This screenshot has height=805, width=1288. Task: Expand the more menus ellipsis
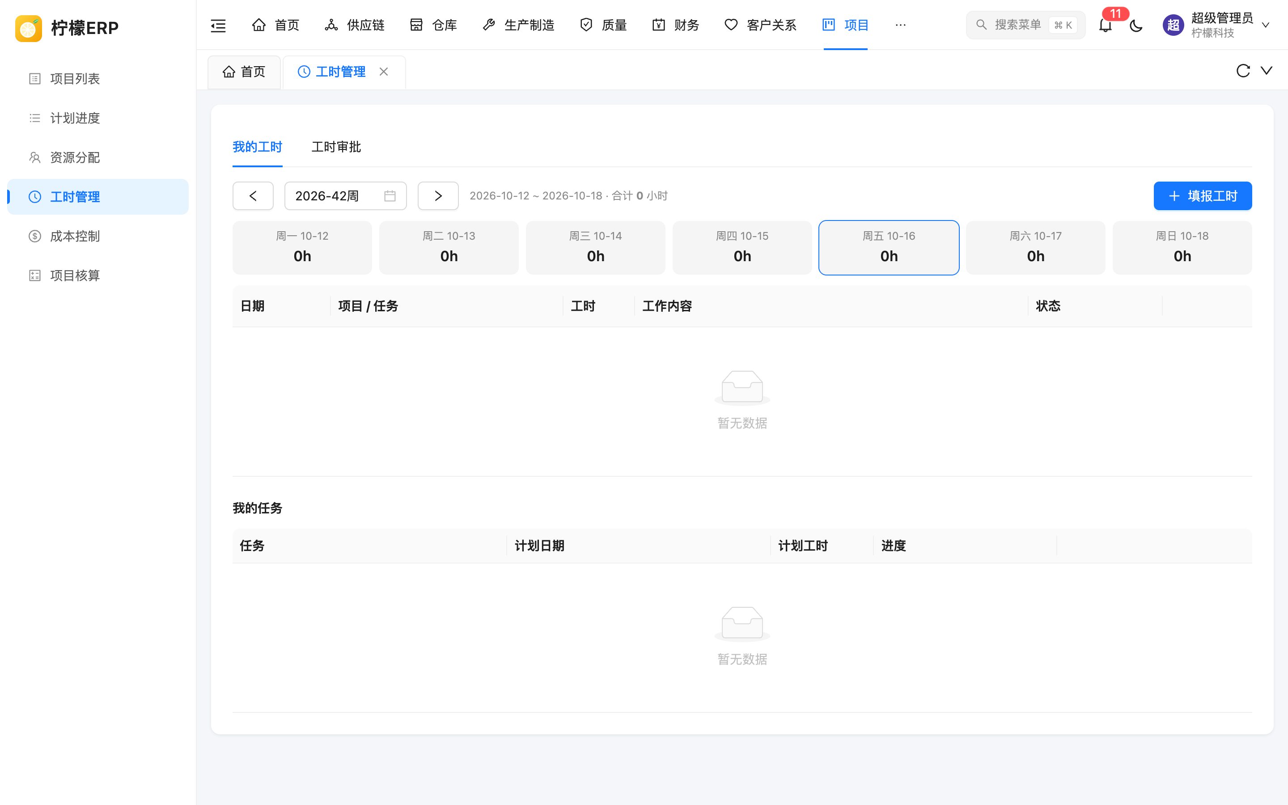pos(901,25)
